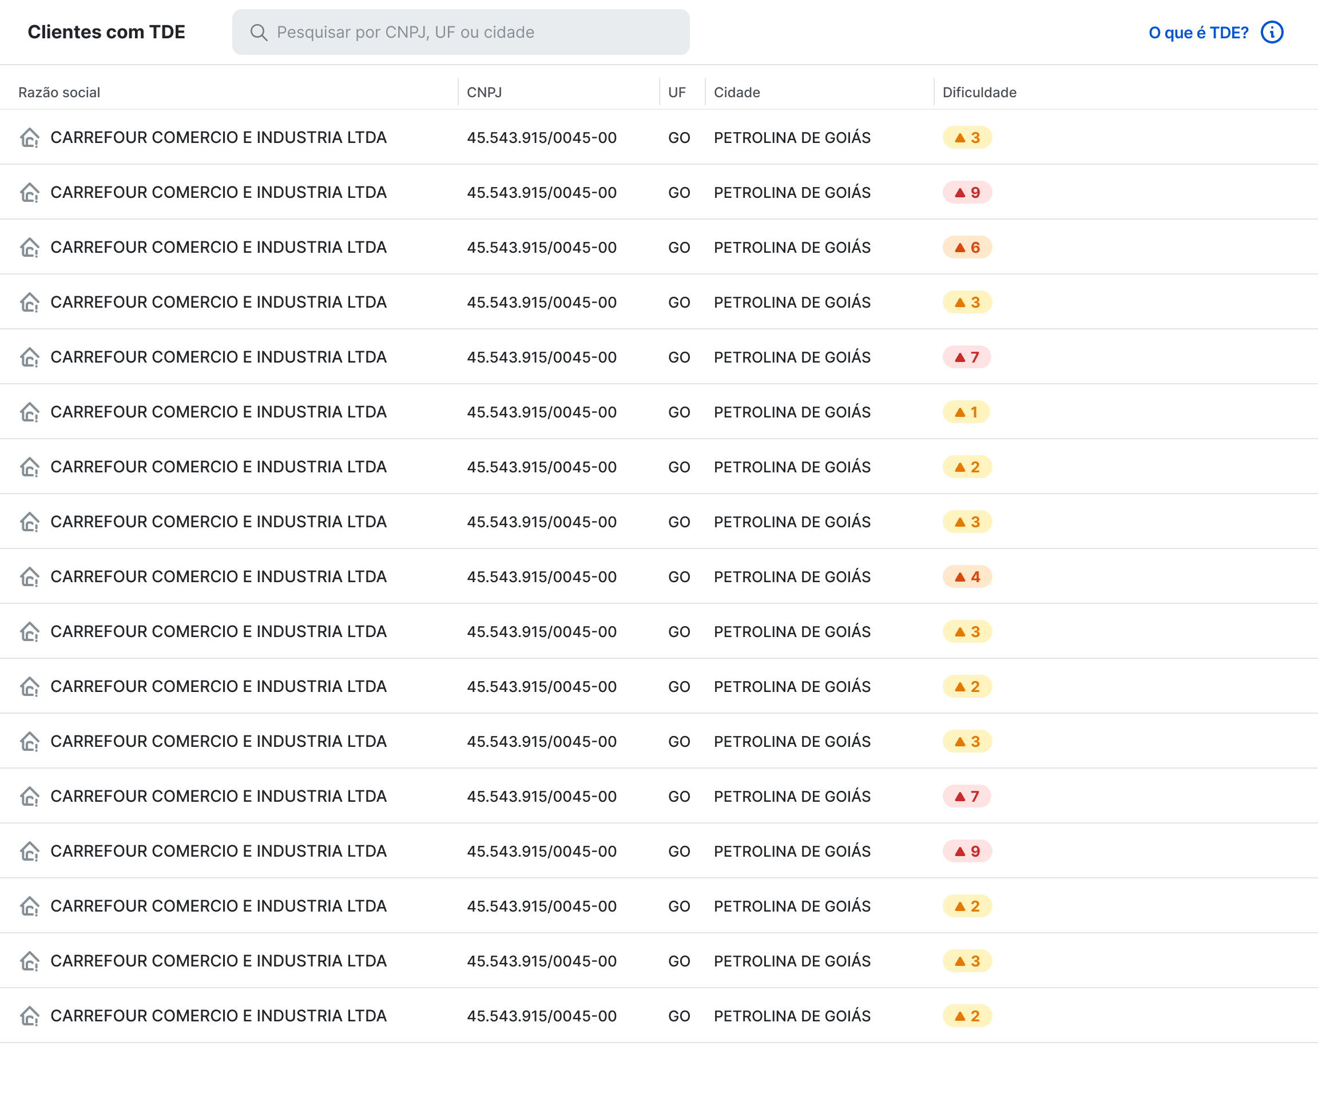This screenshot has height=1098, width=1318.
Task: Click the orange difficulty 4 badge
Action: coord(967,576)
